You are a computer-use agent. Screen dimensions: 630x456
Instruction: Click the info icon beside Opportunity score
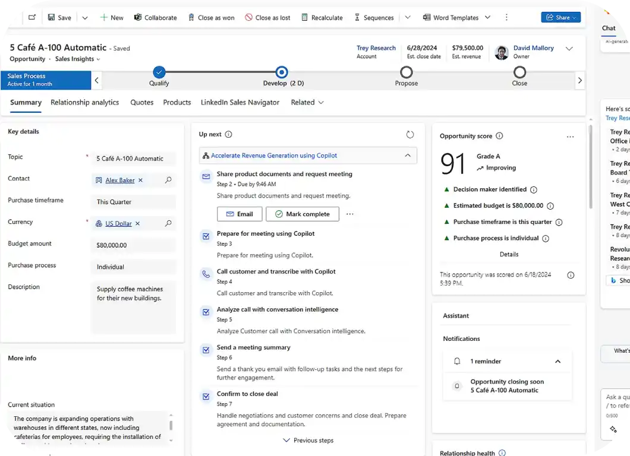(499, 136)
